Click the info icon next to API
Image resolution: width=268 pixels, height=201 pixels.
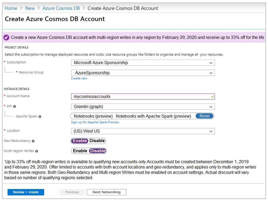click(14, 106)
